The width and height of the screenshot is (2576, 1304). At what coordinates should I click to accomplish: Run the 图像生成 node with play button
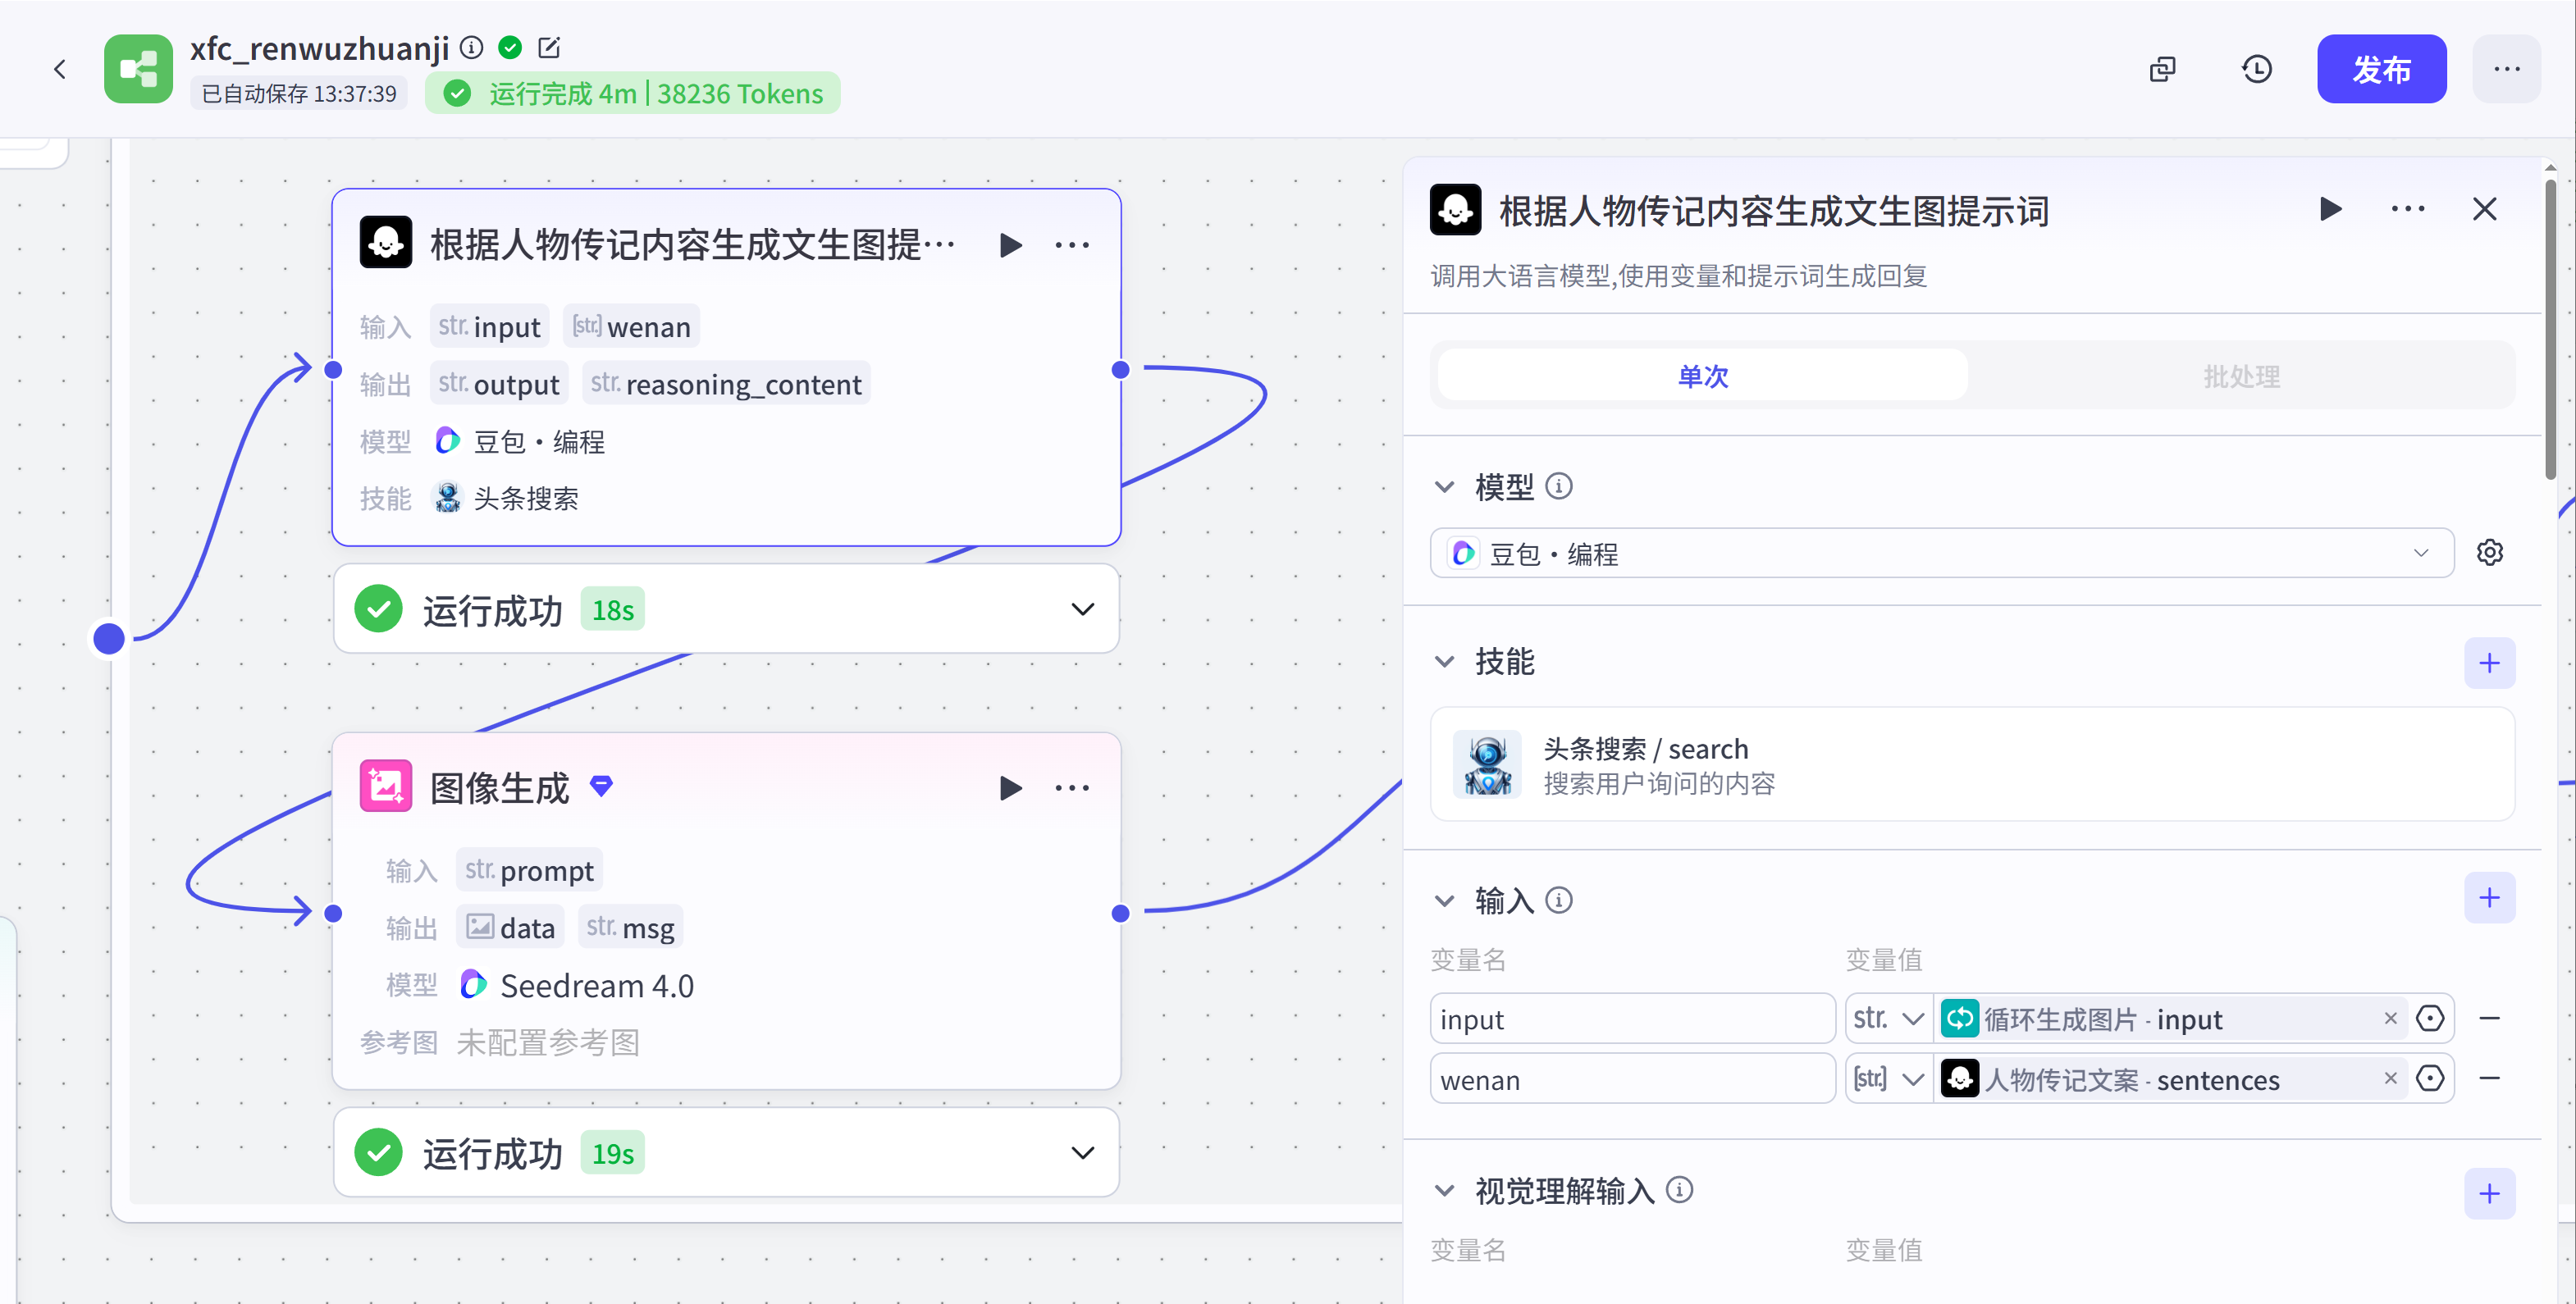[x=1010, y=788]
